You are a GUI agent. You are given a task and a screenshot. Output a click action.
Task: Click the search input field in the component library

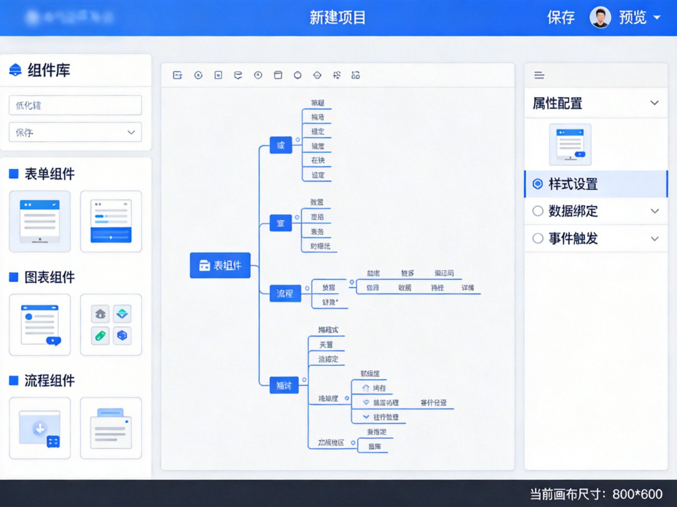75,105
